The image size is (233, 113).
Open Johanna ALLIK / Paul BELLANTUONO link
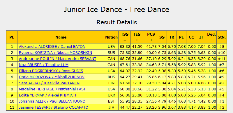coord(52,101)
